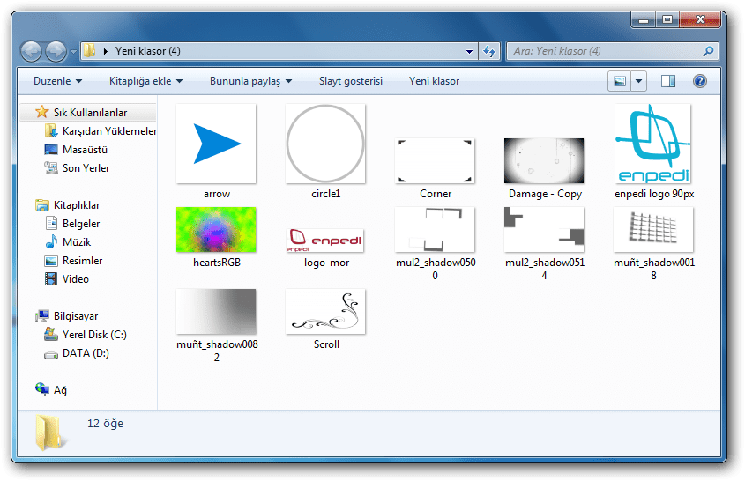Click the star icon beside Sık Kullanılanlar
Screen dimensions: 745x481
coord(41,112)
